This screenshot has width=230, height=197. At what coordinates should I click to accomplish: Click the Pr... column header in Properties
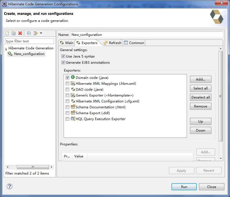[x=67, y=156]
